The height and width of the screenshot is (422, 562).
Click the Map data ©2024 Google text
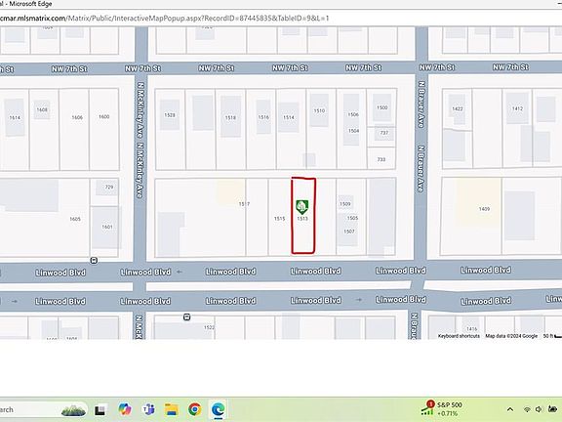click(x=511, y=336)
